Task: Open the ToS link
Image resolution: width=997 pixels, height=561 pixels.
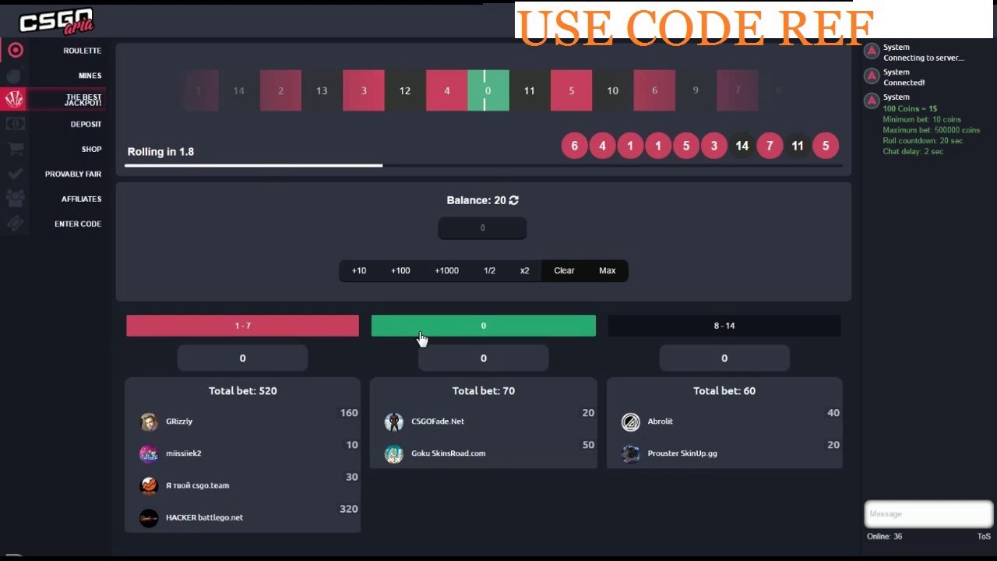Action: (984, 536)
